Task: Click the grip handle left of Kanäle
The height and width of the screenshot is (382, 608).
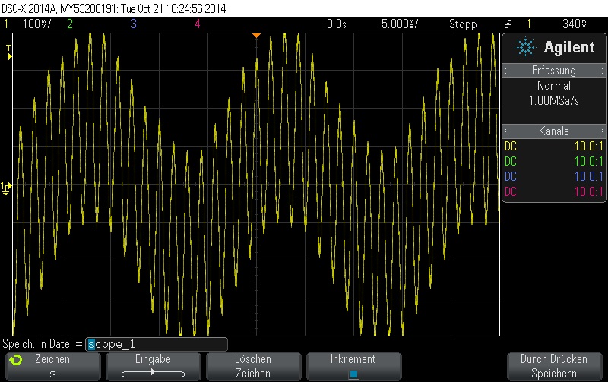Action: (507, 131)
